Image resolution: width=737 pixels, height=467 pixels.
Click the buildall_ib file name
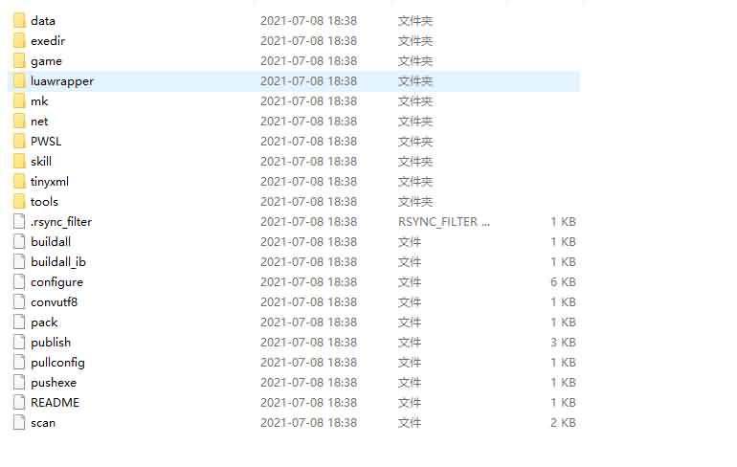coord(58,262)
